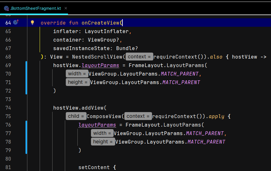Viewport: 271px width, 171px height.
Task: Click the closing parenthesis on line 79
Action: [x=80, y=150]
